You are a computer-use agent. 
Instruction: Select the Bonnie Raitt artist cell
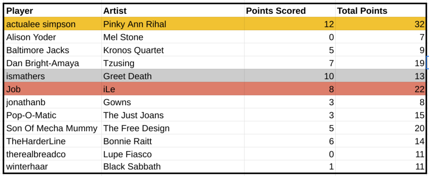[172, 141]
